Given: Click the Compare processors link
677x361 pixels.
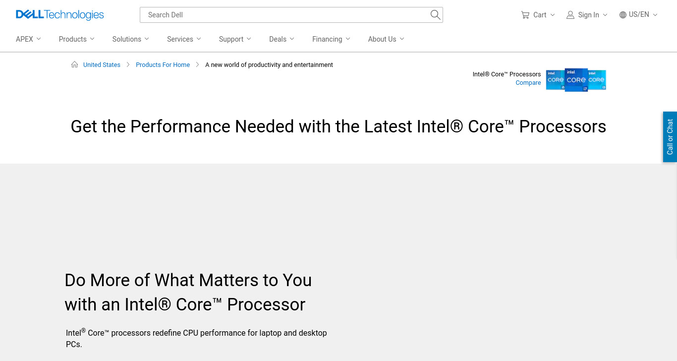Looking at the screenshot, I should point(528,83).
